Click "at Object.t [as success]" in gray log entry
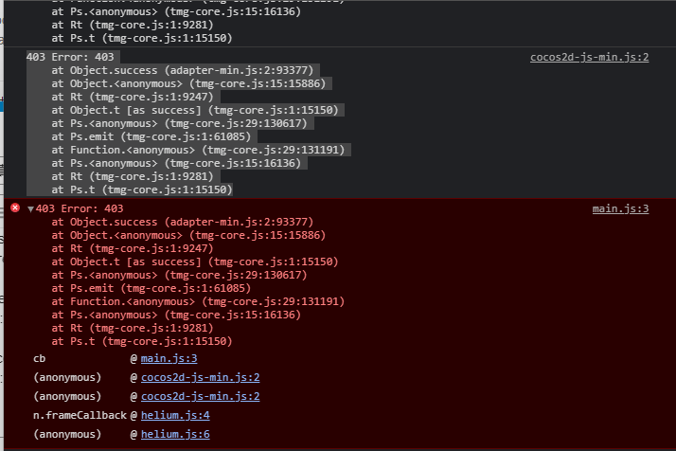The height and width of the screenshot is (451, 676). [x=195, y=110]
